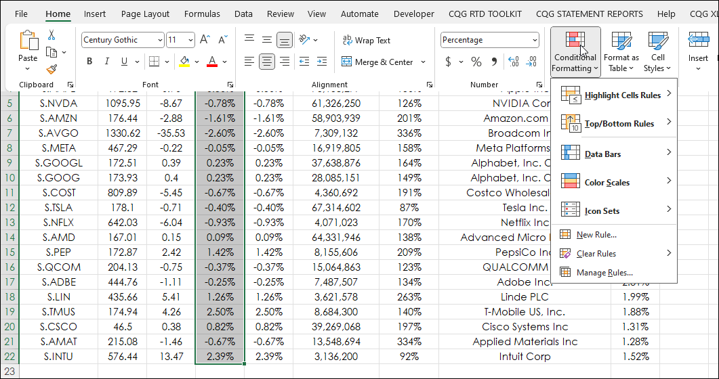
Task: Expand the Merge & Center dropdown arrow
Action: tap(423, 62)
